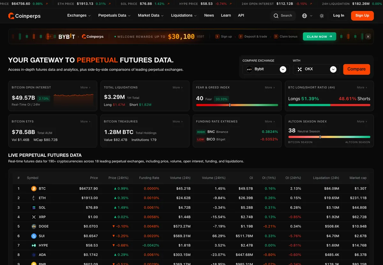Click the BTC price $64737.90 cell
This screenshot has height=265, width=383.
coord(88,189)
